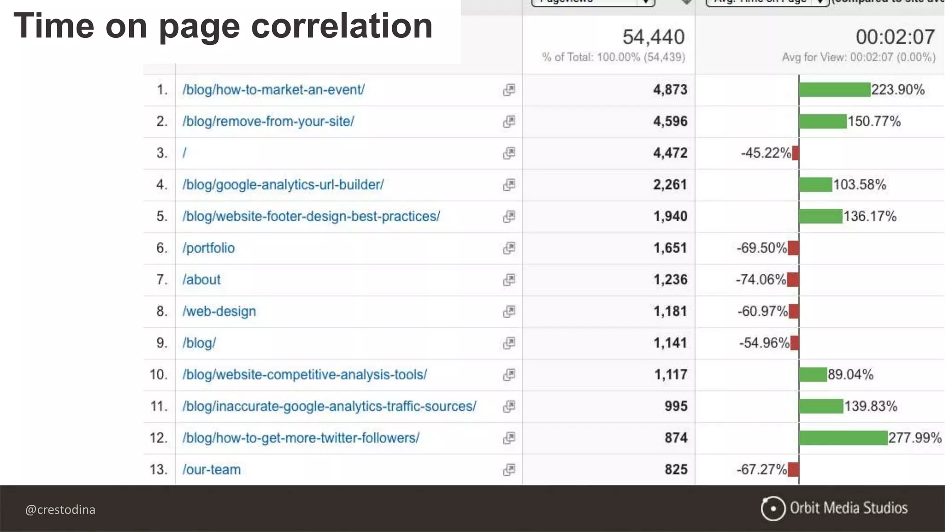This screenshot has height=532, width=945.
Task: Open external link icon for /our-team
Action: pyautogui.click(x=509, y=470)
